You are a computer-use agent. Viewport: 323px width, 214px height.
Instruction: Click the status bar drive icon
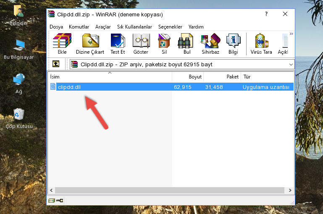pos(52,201)
